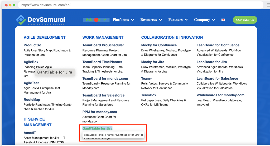Click the browser address bar
Image resolution: width=270 pixels, height=146 pixels.
140,5
